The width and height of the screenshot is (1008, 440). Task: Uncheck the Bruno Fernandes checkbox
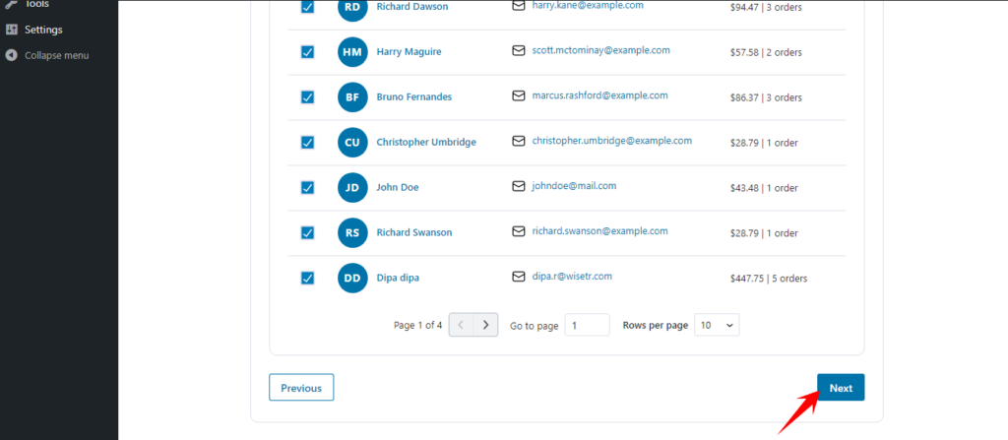[307, 97]
